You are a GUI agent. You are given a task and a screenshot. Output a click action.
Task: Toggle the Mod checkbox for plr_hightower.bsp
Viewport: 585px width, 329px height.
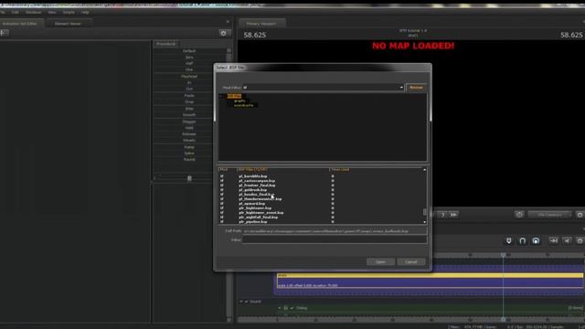(222, 208)
